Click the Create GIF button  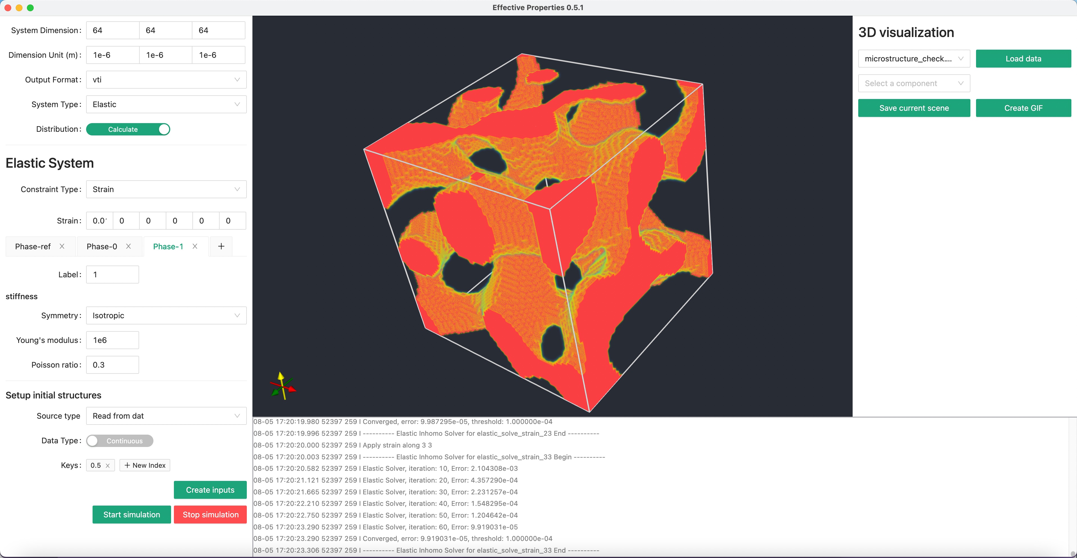1023,108
